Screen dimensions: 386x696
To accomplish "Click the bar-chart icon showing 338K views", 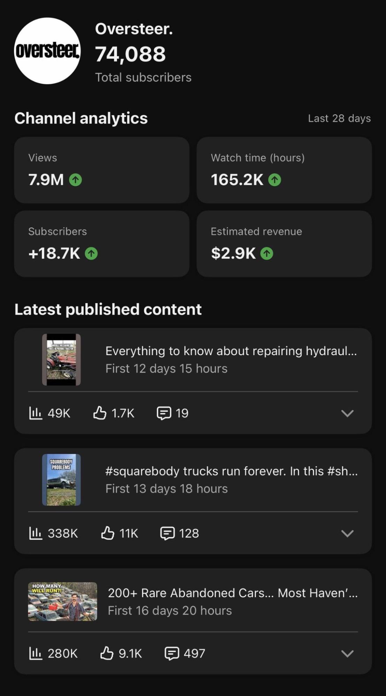I will coord(36,533).
